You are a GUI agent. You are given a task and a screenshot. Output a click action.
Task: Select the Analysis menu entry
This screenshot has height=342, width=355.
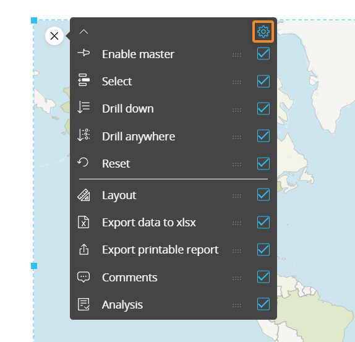coord(122,305)
